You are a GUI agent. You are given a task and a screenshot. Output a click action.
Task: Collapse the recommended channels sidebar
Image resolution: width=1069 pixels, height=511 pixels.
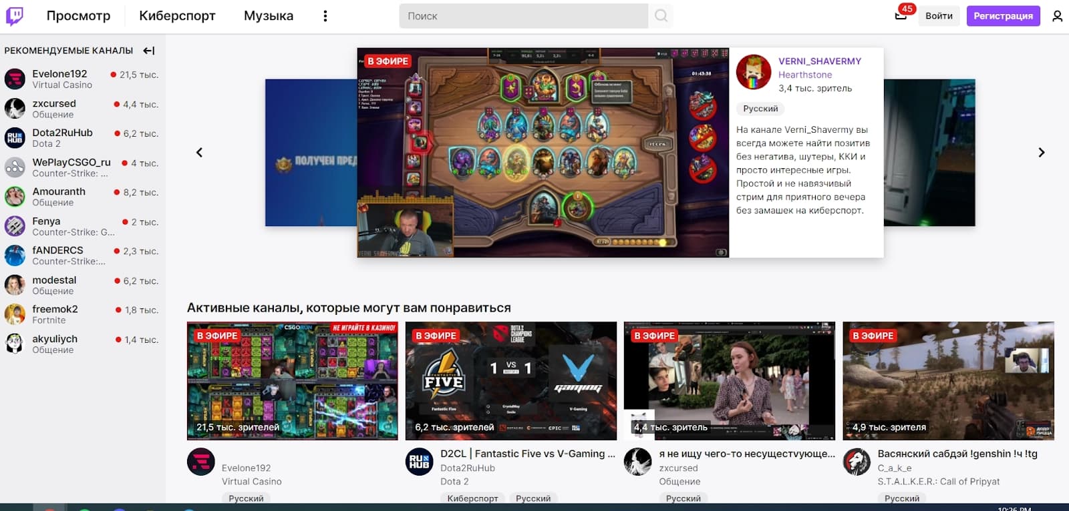point(149,51)
